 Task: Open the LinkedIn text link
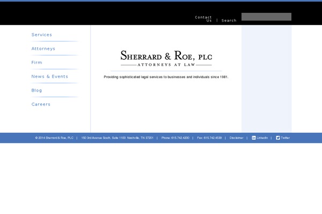tap(262, 138)
